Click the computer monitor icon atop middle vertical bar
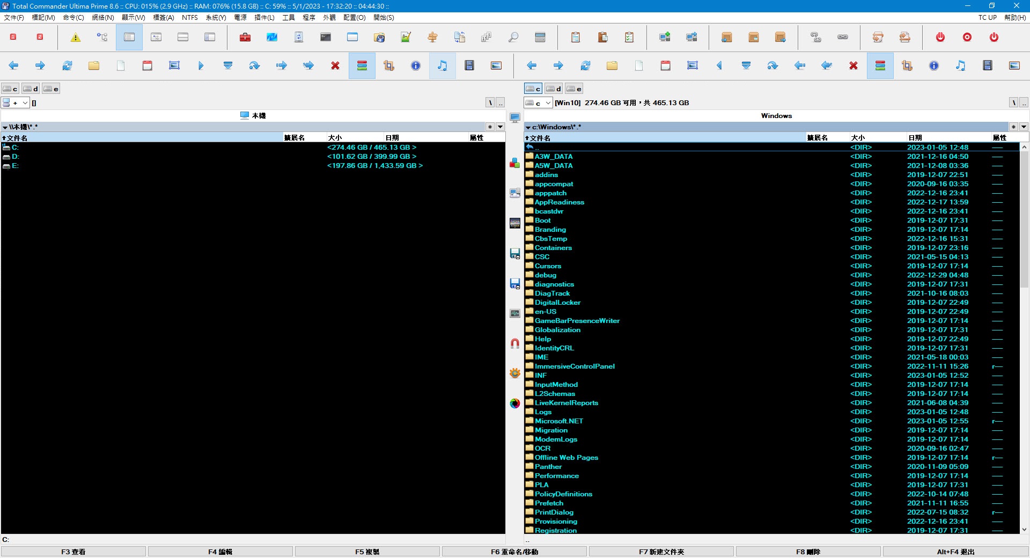Viewport: 1030px width, 558px height. click(515, 118)
